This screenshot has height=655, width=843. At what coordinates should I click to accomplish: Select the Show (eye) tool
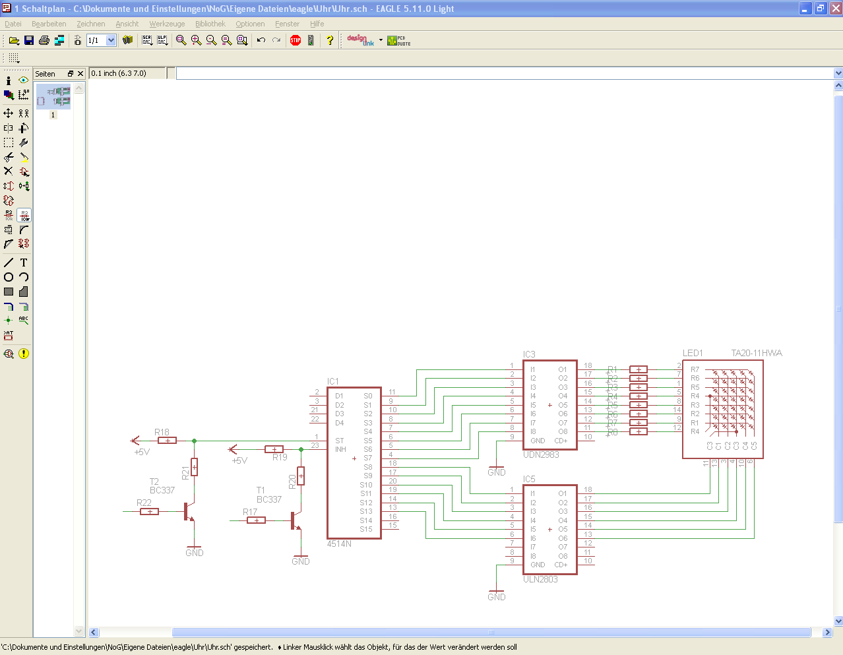(x=24, y=80)
